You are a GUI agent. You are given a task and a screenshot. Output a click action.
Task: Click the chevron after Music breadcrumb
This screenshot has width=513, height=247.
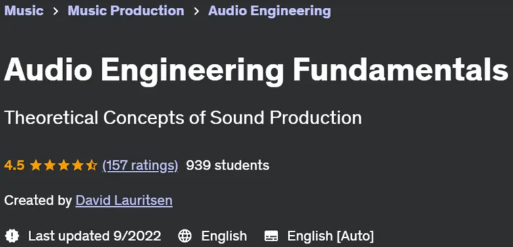coord(55,11)
